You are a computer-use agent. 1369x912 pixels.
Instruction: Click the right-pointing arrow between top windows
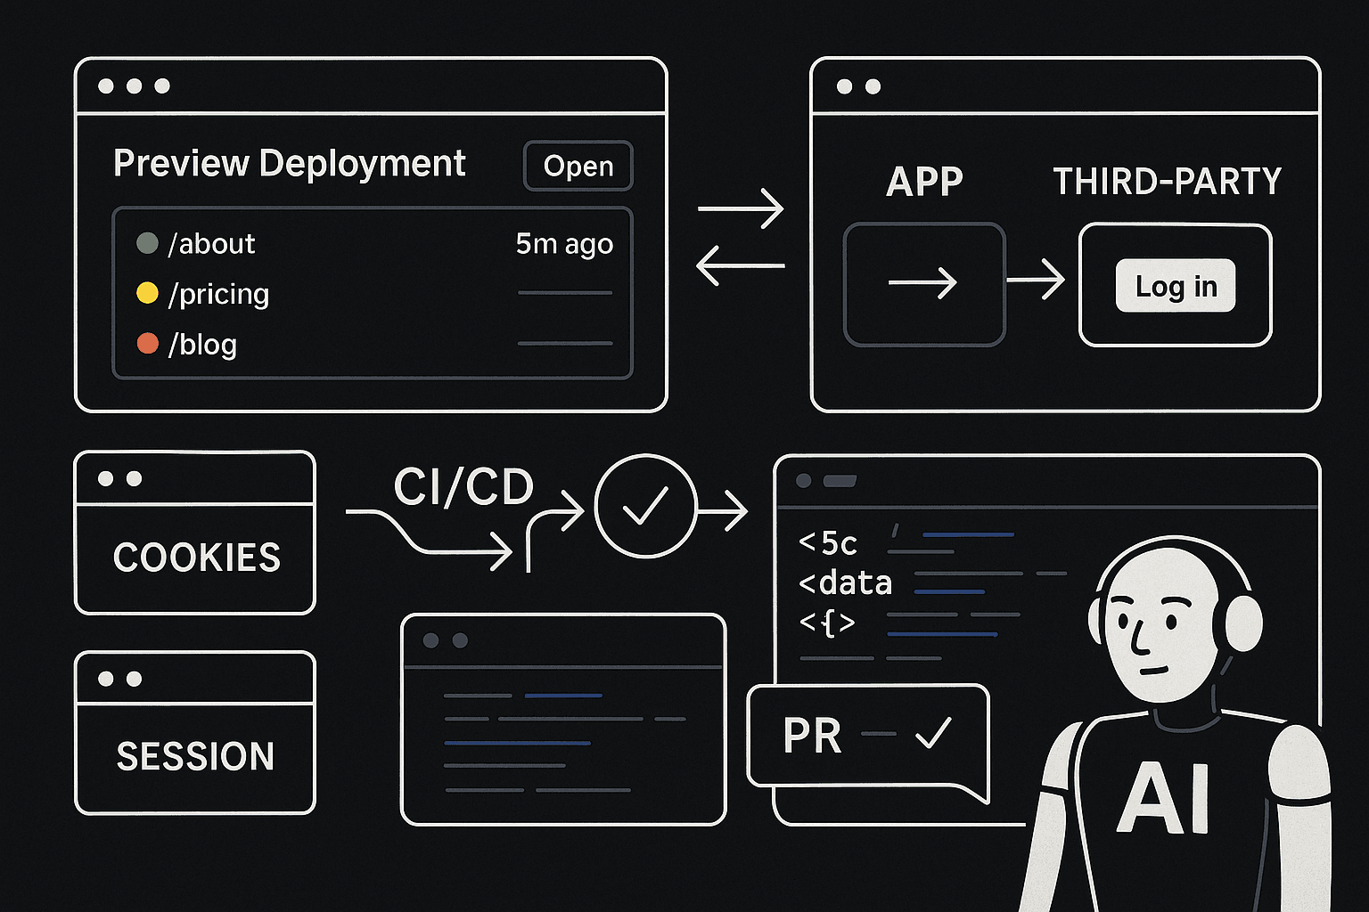(741, 209)
